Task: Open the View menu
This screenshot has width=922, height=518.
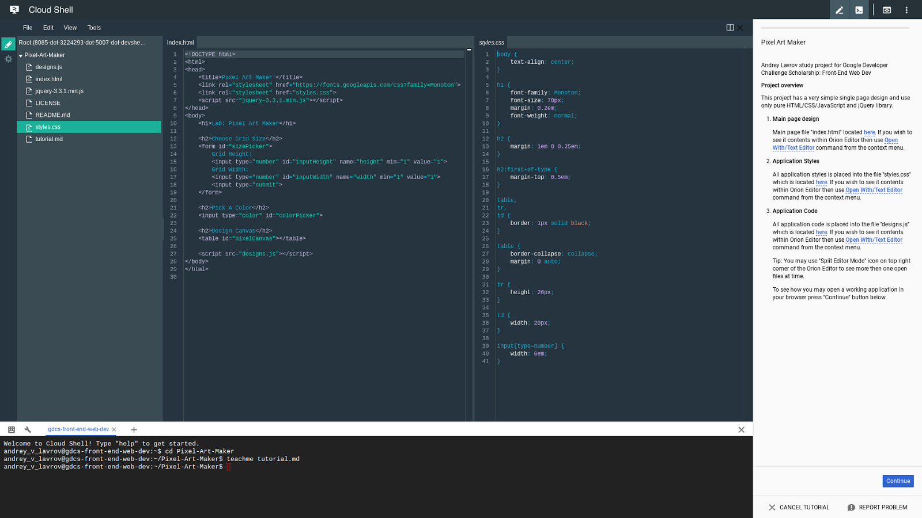Action: pos(70,28)
